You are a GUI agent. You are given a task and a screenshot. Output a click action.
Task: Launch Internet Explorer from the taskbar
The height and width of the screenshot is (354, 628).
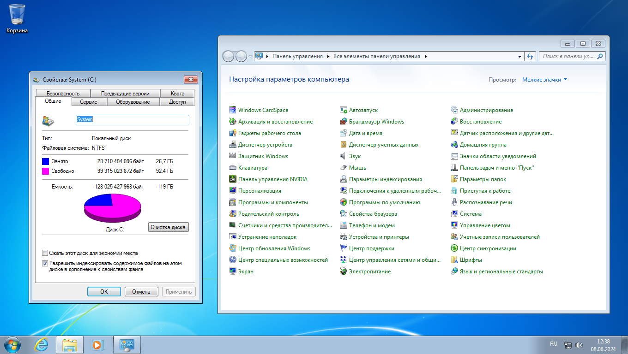pos(42,345)
